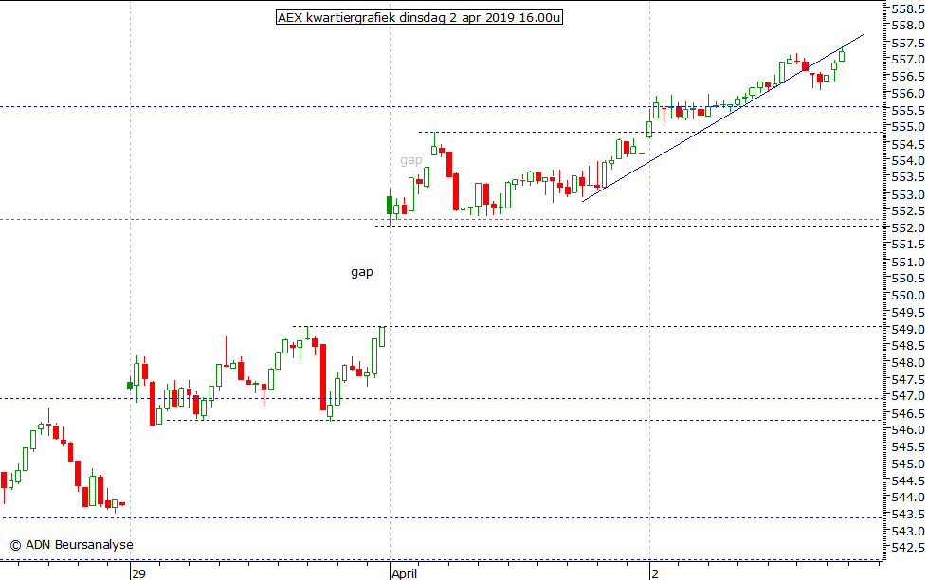Select the blue rising trendline

[722, 118]
